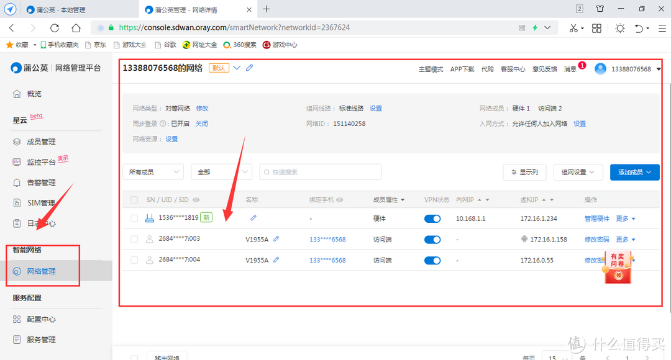Click the 管理硬件 link
This screenshot has height=360, width=671.
tap(596, 218)
